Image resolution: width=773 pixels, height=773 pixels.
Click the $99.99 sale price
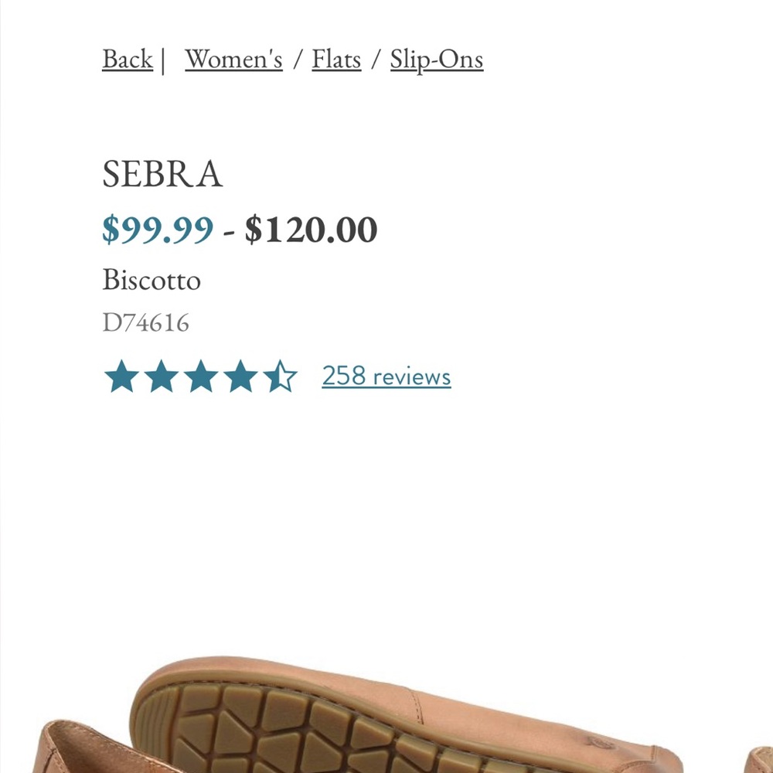(158, 229)
